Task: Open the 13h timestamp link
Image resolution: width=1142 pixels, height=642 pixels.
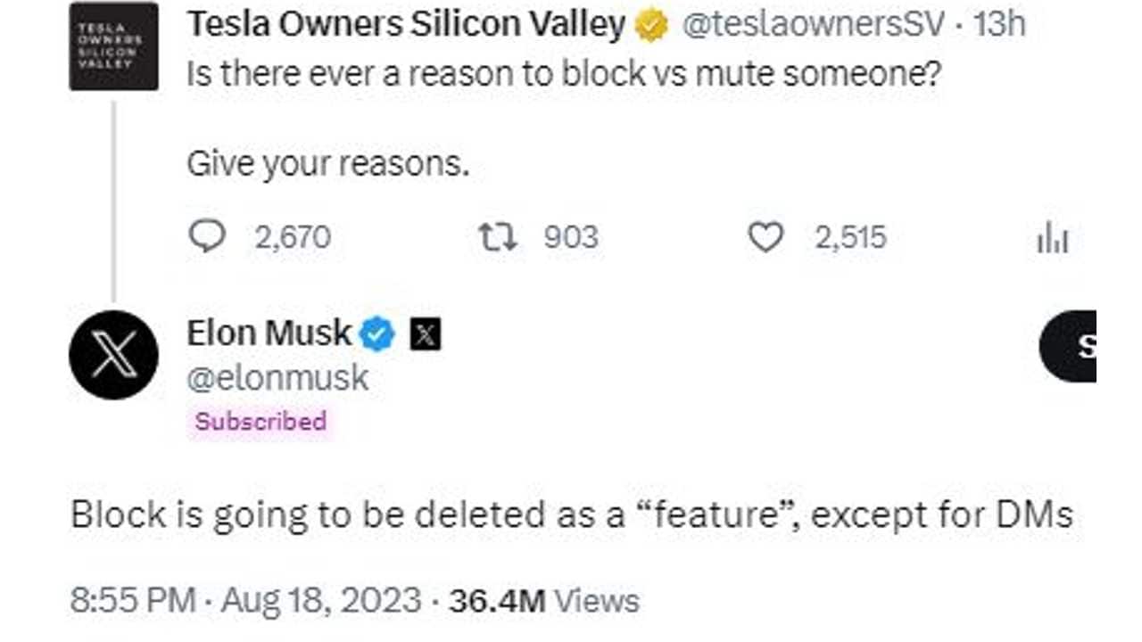Action: click(x=999, y=26)
